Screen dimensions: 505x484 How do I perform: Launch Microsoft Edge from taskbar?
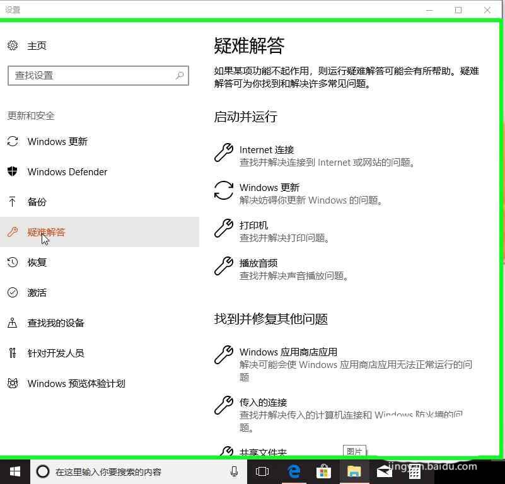(294, 472)
